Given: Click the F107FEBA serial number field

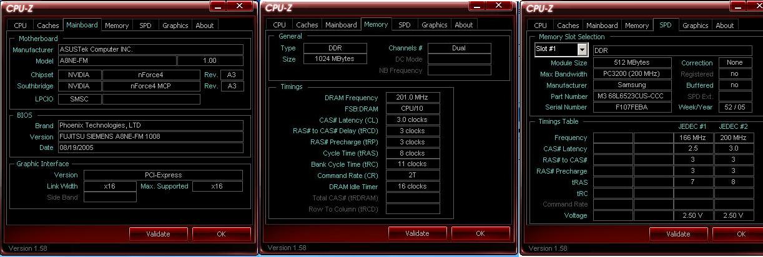Looking at the screenshot, I should (631, 107).
